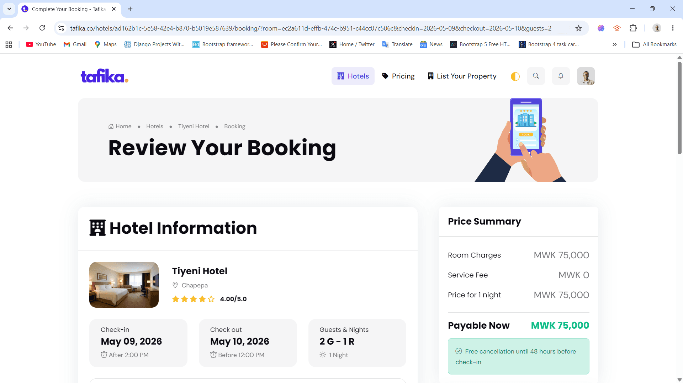The height and width of the screenshot is (383, 683).
Task: Click the hotel building icon in Hotel Information heading
Action: pos(97,228)
